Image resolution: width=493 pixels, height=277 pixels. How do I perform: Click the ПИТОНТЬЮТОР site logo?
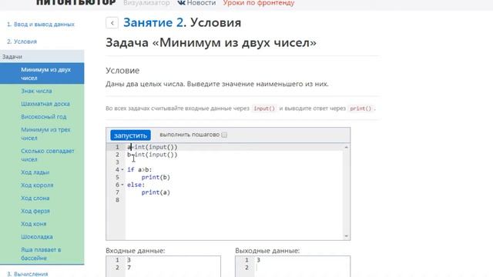[x=75, y=2]
